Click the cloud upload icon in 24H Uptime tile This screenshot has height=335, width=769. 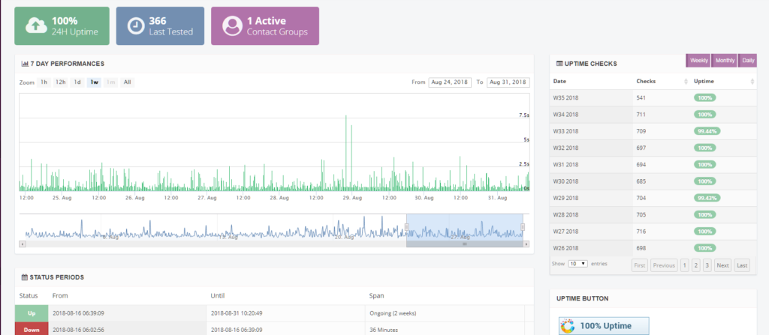[x=36, y=26]
